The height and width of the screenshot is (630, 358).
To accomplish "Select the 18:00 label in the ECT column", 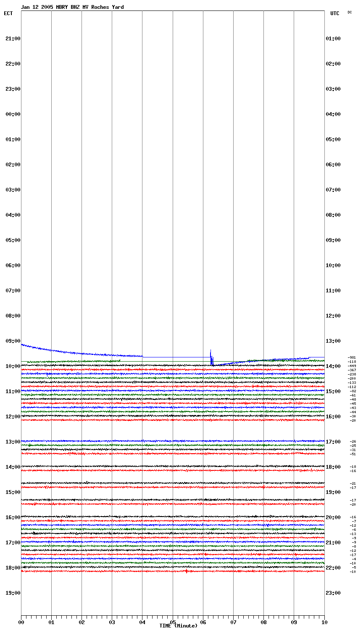I will (x=13, y=568).
